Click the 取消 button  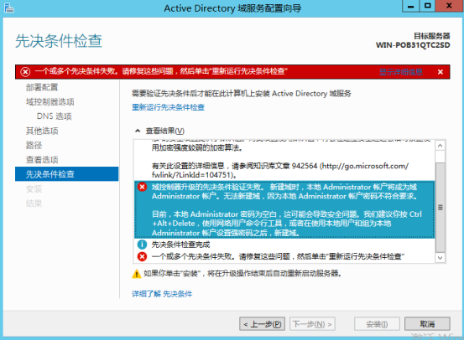point(427,324)
